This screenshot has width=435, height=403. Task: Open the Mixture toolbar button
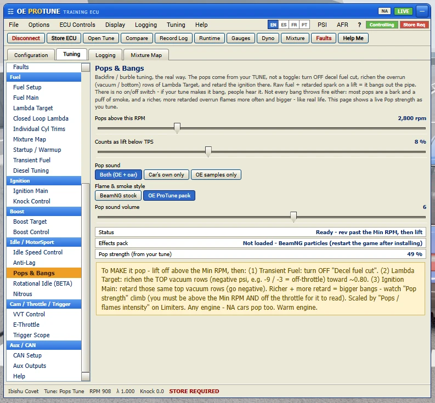[295, 38]
